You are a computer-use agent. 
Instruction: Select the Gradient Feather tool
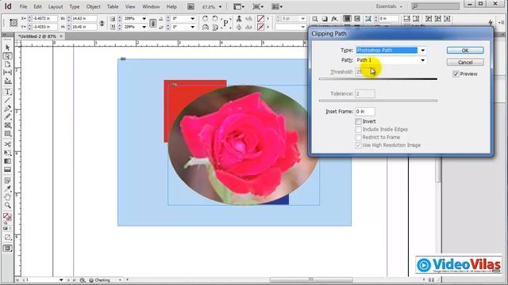(7, 169)
